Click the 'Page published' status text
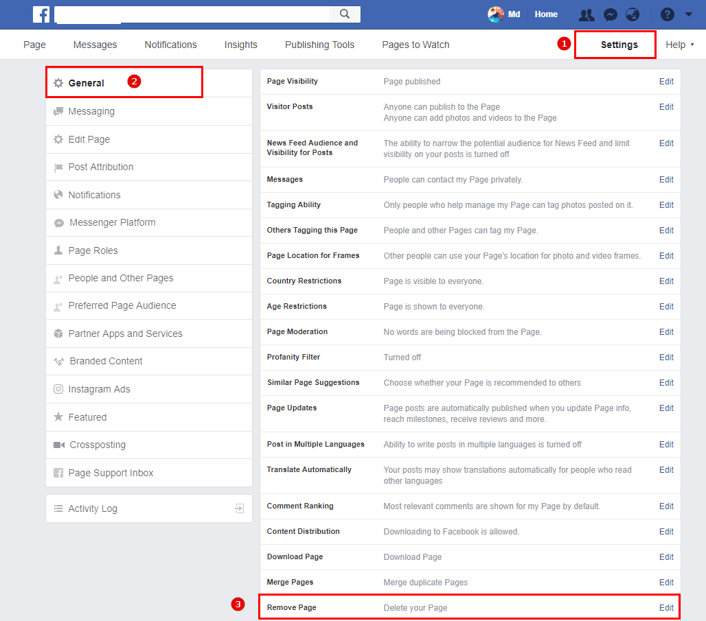Screen dimensions: 706x621 [412, 82]
